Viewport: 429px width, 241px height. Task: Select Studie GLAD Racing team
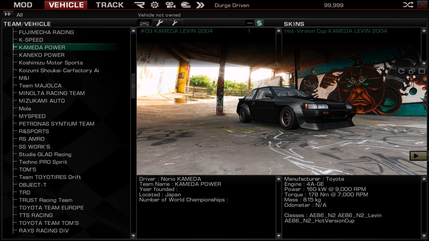point(45,154)
